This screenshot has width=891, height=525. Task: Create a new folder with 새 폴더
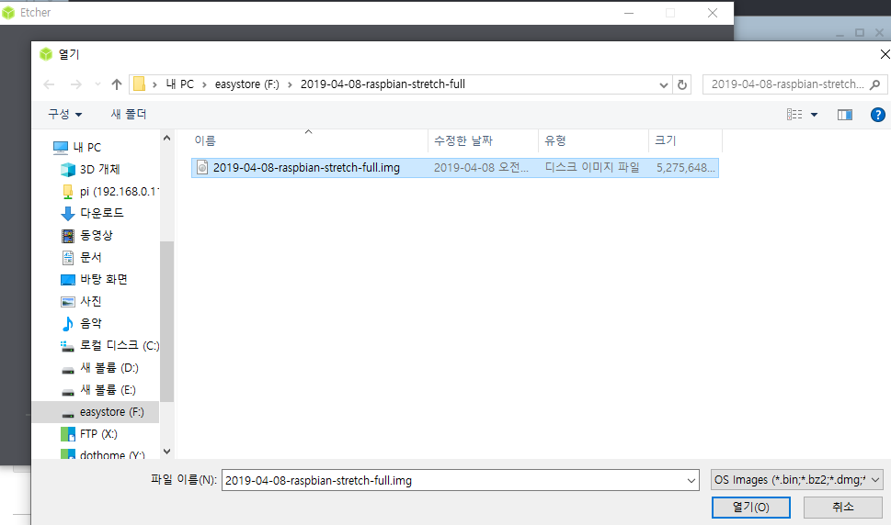129,114
